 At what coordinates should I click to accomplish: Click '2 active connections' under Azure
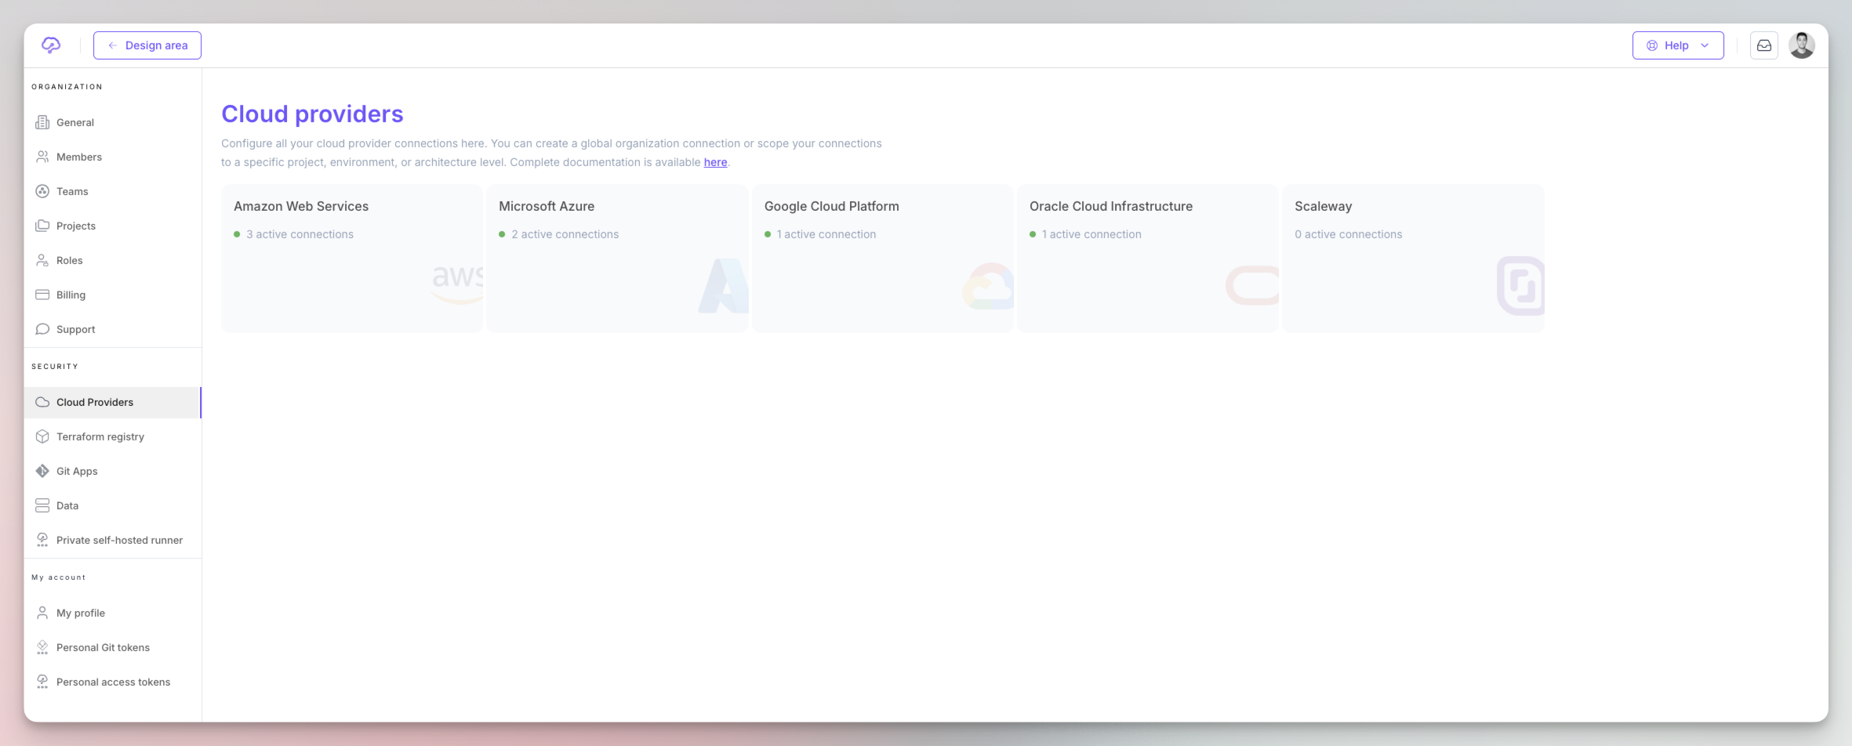click(x=565, y=234)
